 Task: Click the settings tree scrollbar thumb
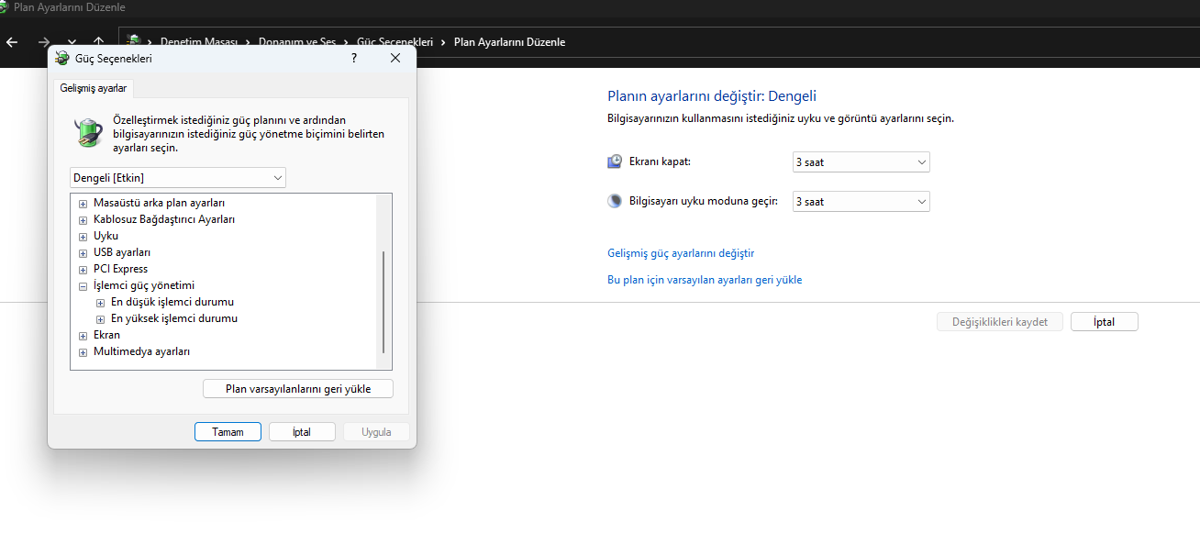383,302
